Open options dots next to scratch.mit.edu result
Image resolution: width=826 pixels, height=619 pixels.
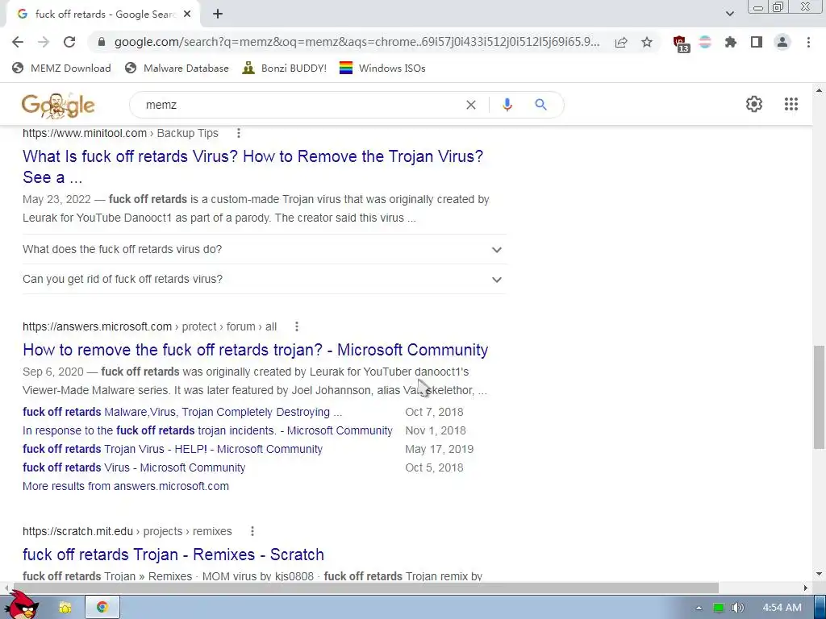252,531
